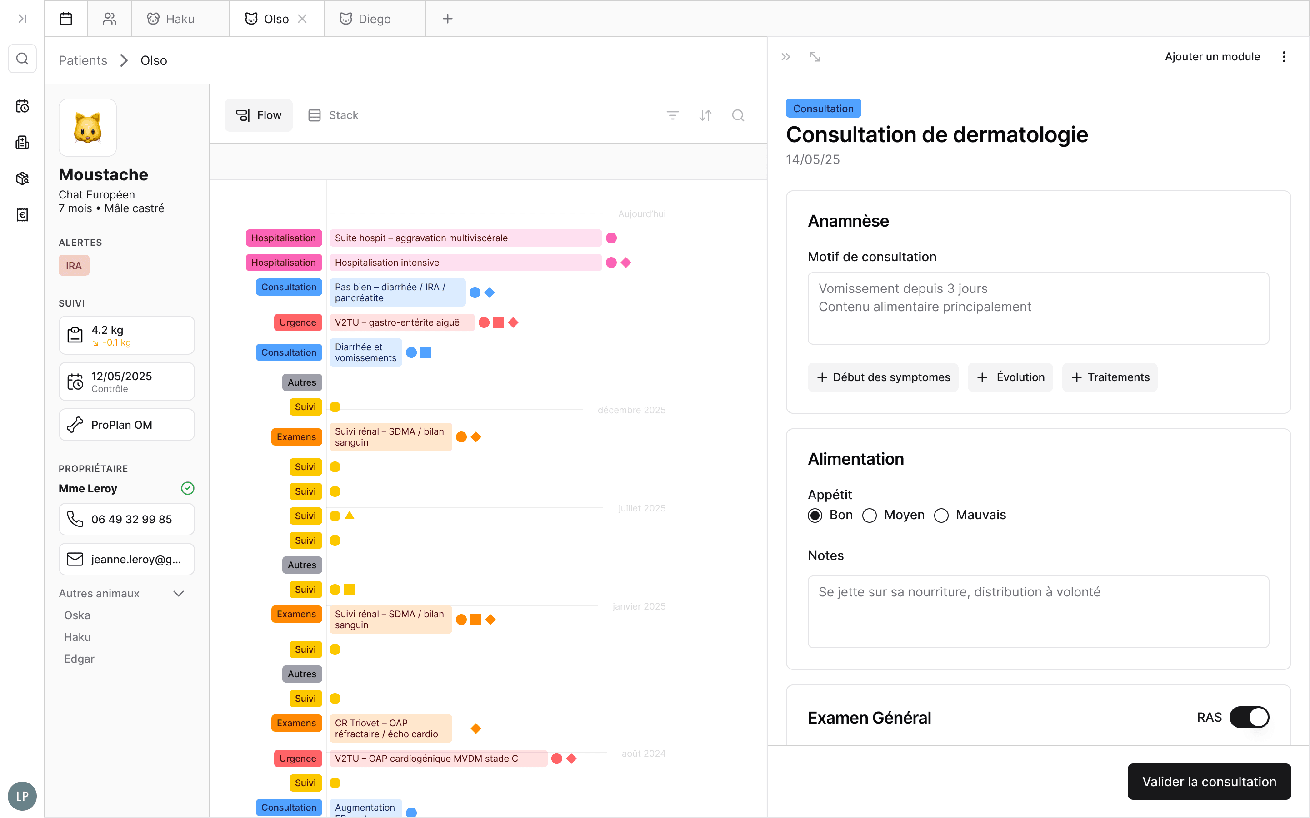This screenshot has height=818, width=1310.
Task: Expand the consultation panel with the diagonal arrow
Action: (x=815, y=57)
